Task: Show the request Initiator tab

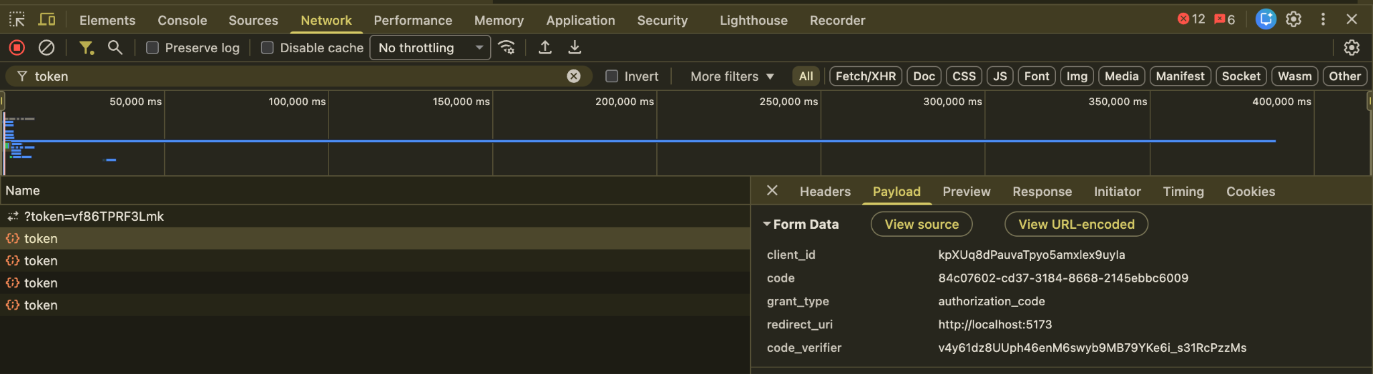Action: coord(1118,191)
